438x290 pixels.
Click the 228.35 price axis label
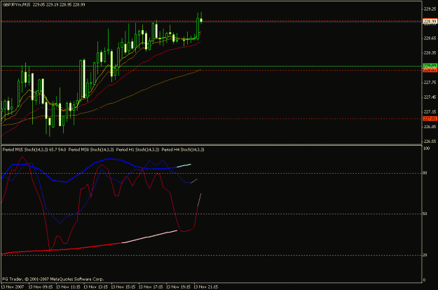pos(430,53)
